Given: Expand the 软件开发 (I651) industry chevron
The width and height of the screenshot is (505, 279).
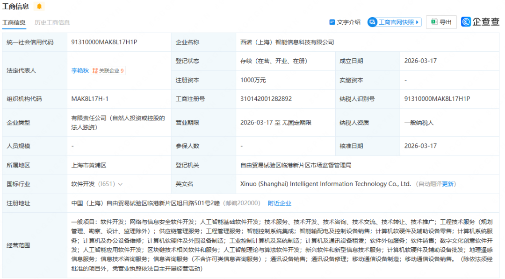Looking at the screenshot, I should pos(121,184).
